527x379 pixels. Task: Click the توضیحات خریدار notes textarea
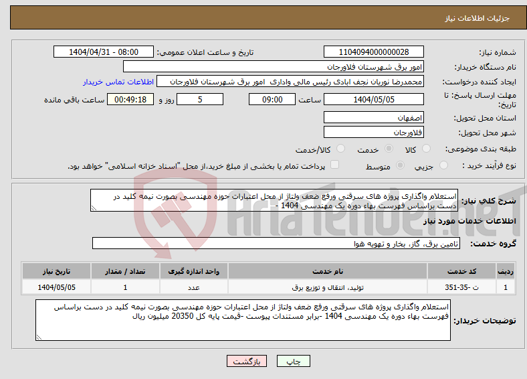pos(243,320)
